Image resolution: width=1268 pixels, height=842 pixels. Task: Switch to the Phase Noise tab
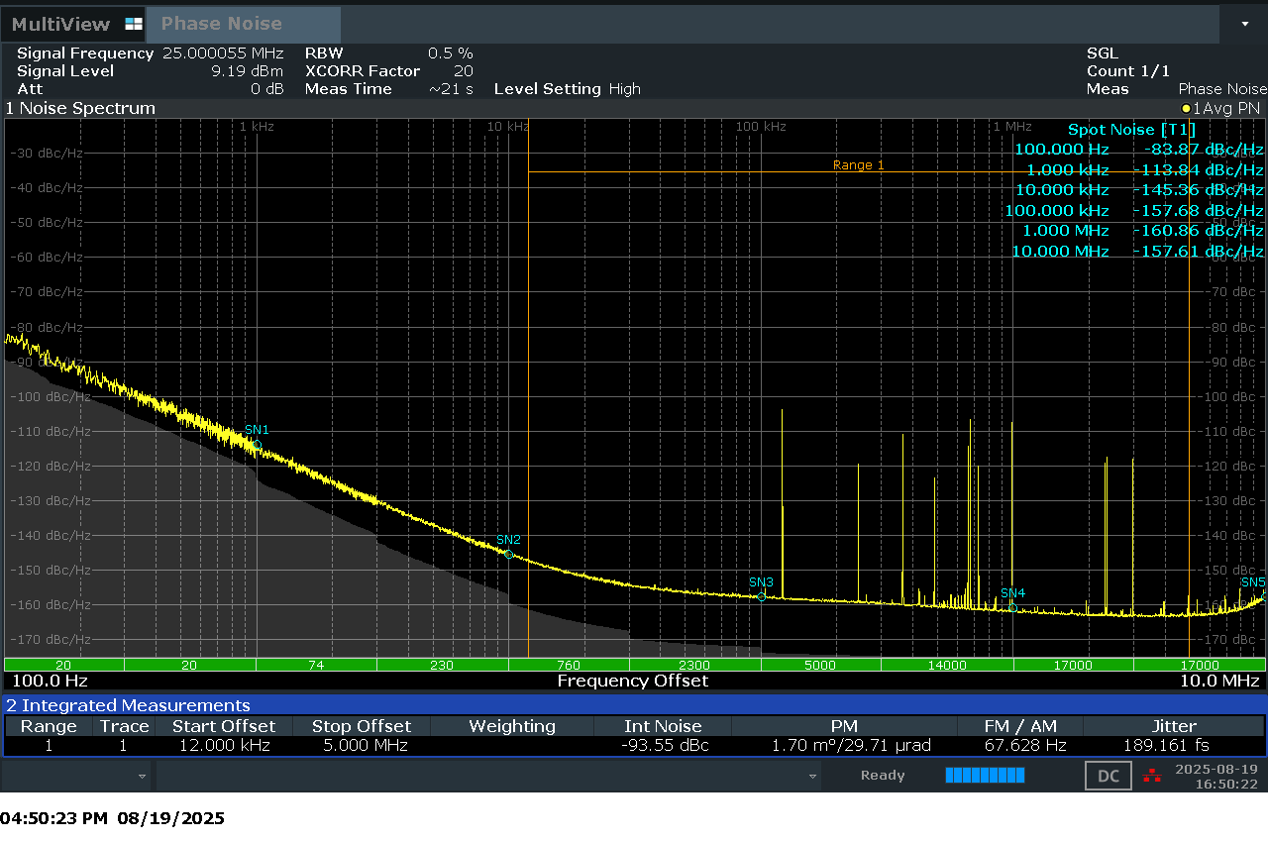(x=222, y=25)
